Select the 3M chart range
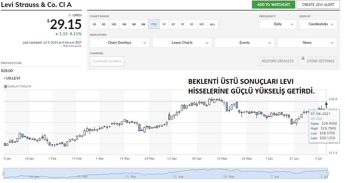 pos(134,24)
